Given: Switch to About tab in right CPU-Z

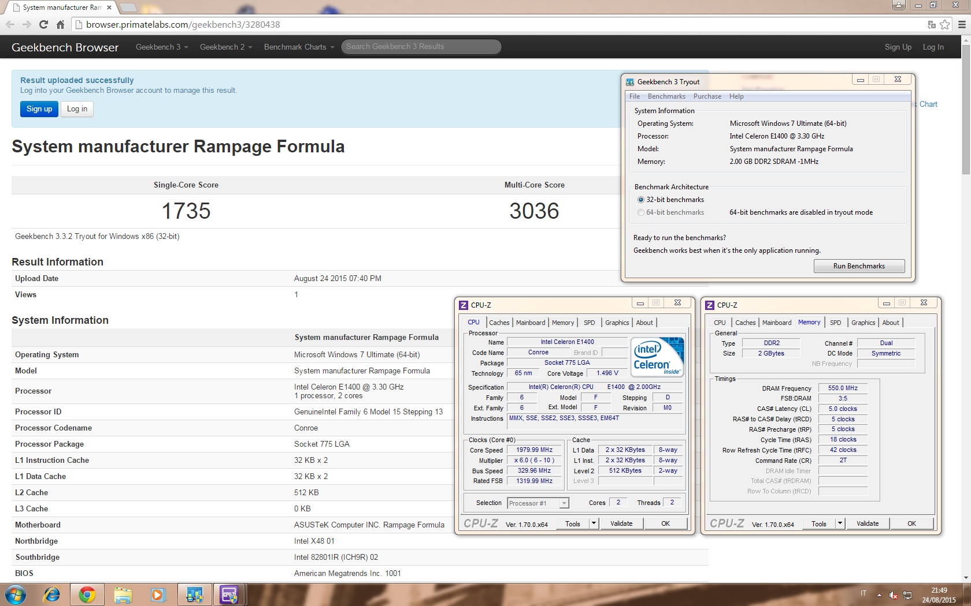Looking at the screenshot, I should pyautogui.click(x=891, y=323).
